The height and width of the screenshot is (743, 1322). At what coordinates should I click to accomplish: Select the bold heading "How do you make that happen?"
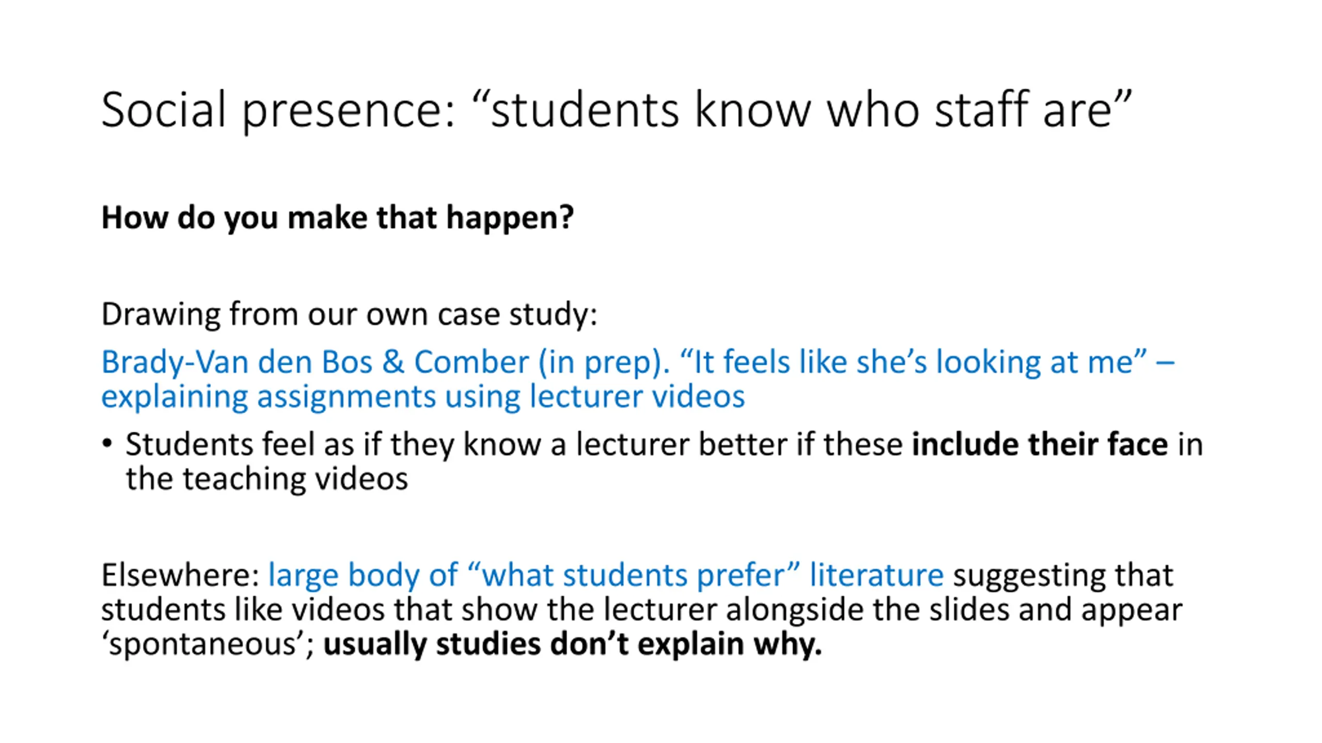[x=337, y=218]
